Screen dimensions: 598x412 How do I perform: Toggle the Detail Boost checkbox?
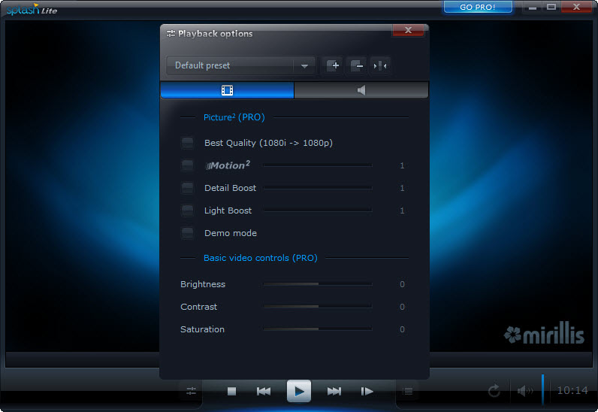click(x=187, y=188)
